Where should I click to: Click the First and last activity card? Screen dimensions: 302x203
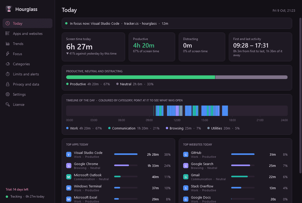click(260, 47)
